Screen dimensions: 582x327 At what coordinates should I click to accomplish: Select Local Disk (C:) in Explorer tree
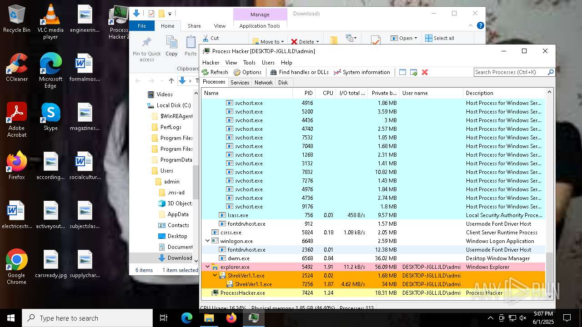pos(169,105)
